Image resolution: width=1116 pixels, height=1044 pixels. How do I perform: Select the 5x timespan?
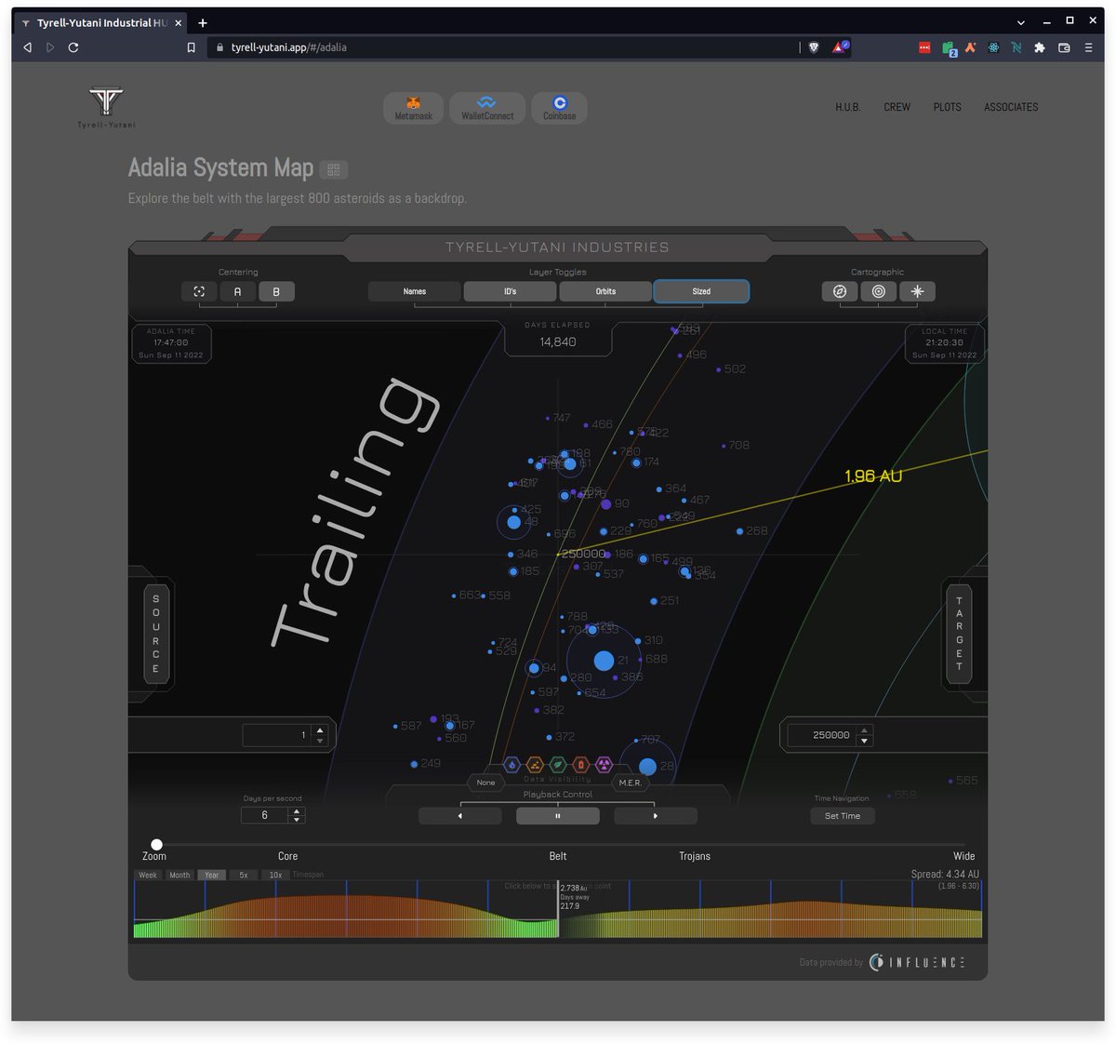click(x=244, y=875)
